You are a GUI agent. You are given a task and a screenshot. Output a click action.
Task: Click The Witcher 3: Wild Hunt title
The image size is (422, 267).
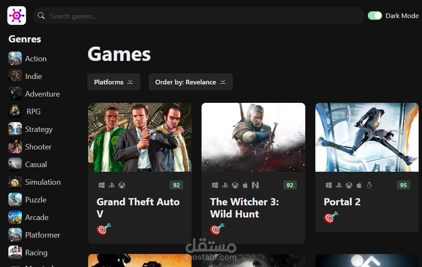click(x=244, y=208)
